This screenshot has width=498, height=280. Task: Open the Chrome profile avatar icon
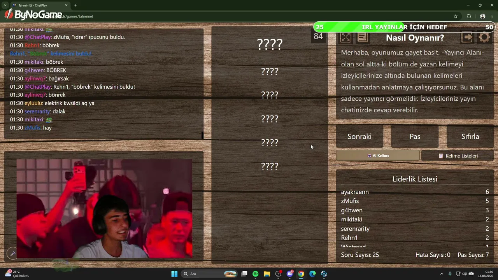click(x=482, y=16)
